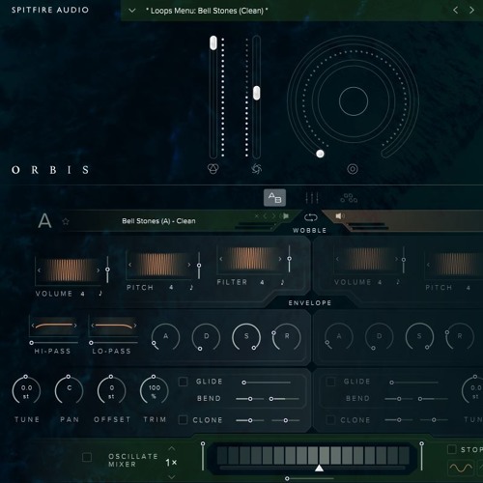Viewport: 483px width, 483px height.
Task: Change the PITCH wobble rate value 4 of layer A
Action: click(x=171, y=287)
